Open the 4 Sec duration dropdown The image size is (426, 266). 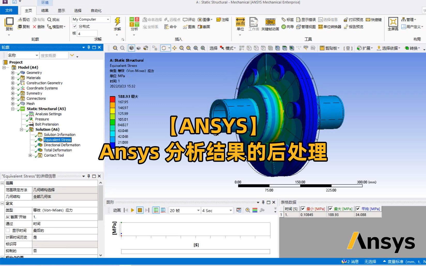click(231, 210)
